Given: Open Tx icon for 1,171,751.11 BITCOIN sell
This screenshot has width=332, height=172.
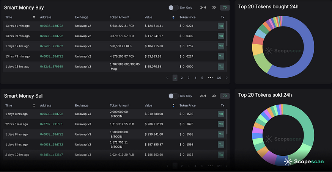Looking at the screenshot, I should pos(221,144).
